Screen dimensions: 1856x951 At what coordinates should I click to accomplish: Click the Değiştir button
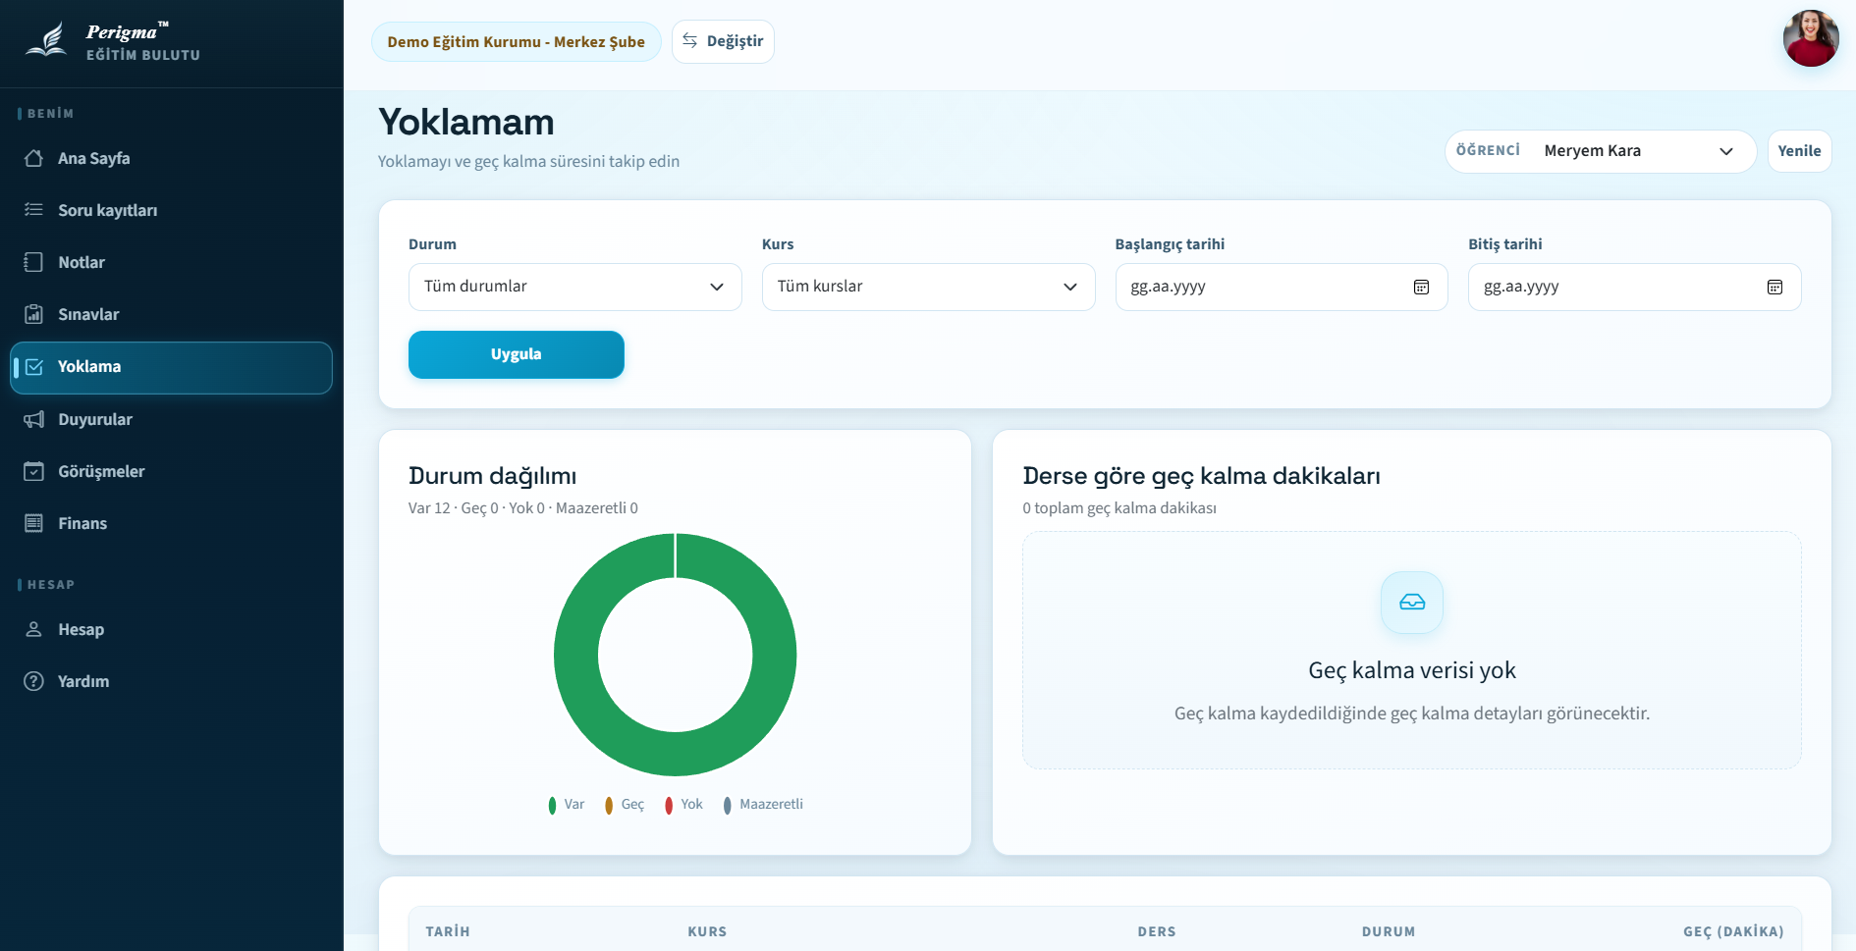(723, 41)
